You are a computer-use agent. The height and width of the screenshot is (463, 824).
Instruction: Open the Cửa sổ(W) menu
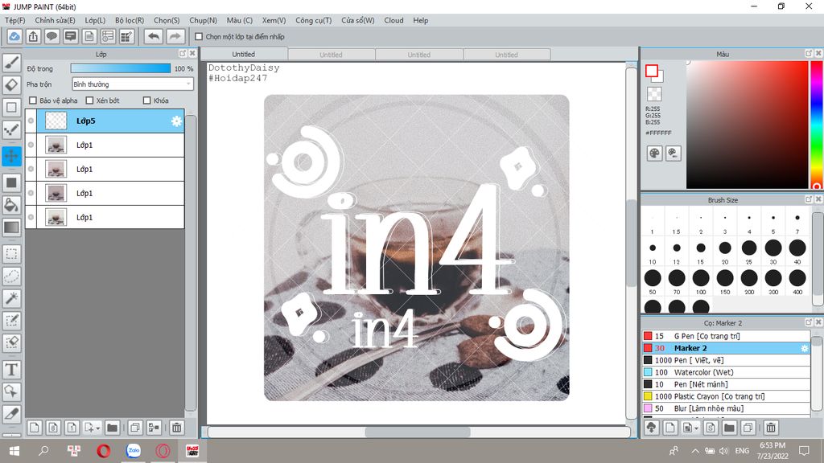pos(358,20)
